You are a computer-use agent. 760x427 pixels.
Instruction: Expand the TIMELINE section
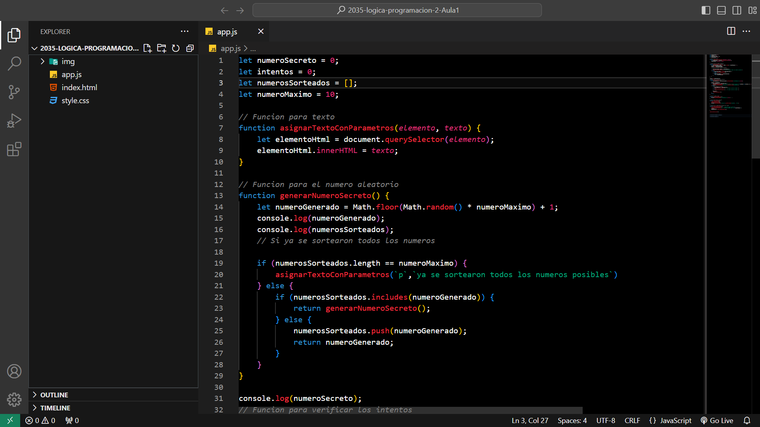[55, 408]
